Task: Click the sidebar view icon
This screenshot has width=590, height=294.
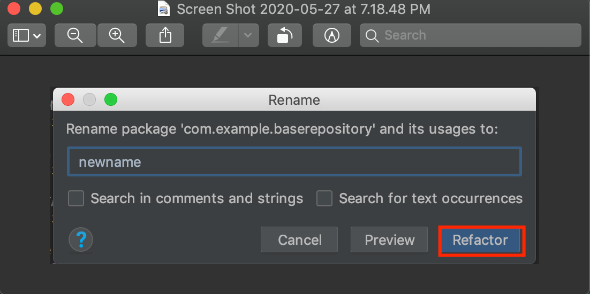Action: click(21, 35)
